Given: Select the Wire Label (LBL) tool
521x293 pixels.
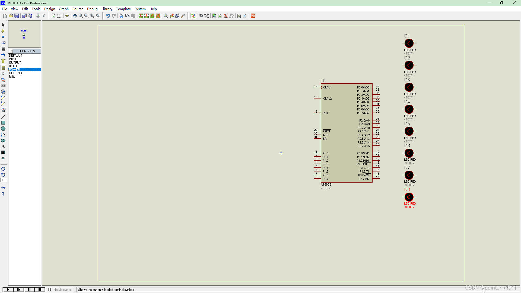Looking at the screenshot, I should pos(3,43).
